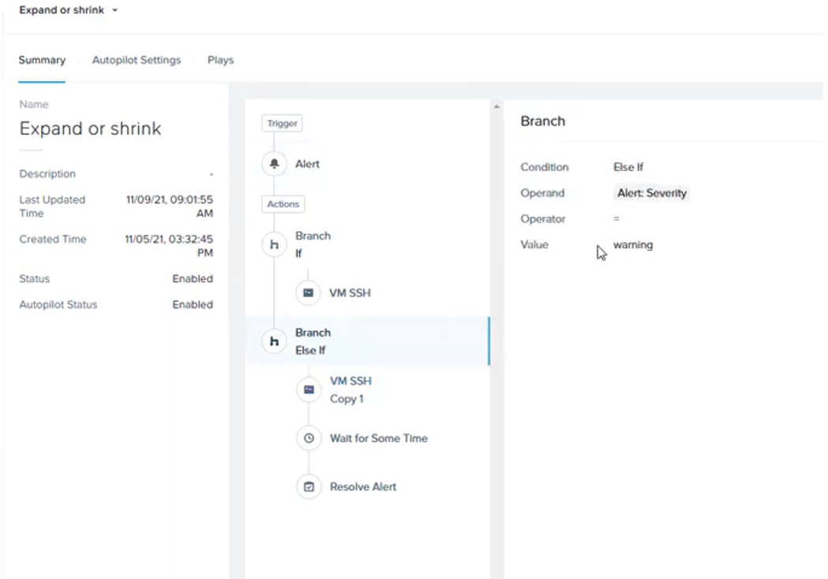Click the Last Updated Time value
The width and height of the screenshot is (828, 579).
[x=169, y=207]
